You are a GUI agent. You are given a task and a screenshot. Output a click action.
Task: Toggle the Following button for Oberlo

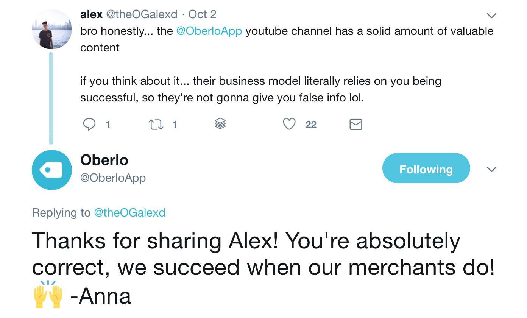pyautogui.click(x=426, y=169)
